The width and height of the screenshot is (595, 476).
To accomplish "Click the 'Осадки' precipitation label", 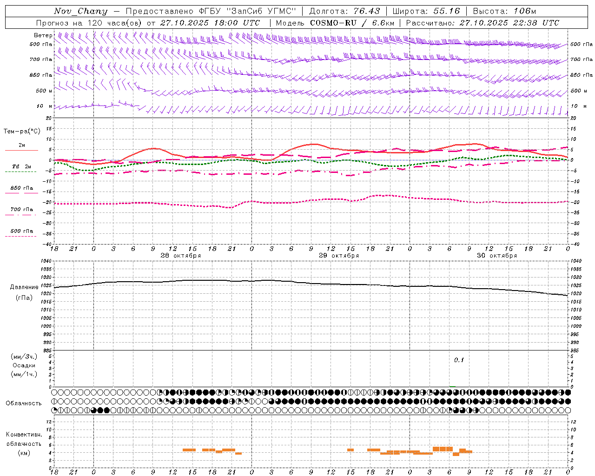I will [24, 365].
